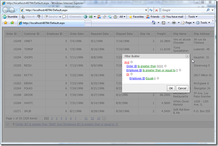This screenshot has height=146, width=218.
Task: Click the globe channel icon
Action: 85,17
